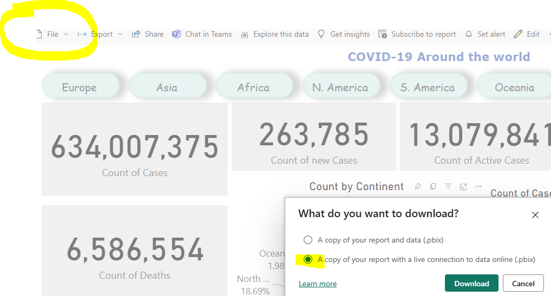This screenshot has height=296, width=551.
Task: Copy the Count by Continent visual
Action: [433, 186]
